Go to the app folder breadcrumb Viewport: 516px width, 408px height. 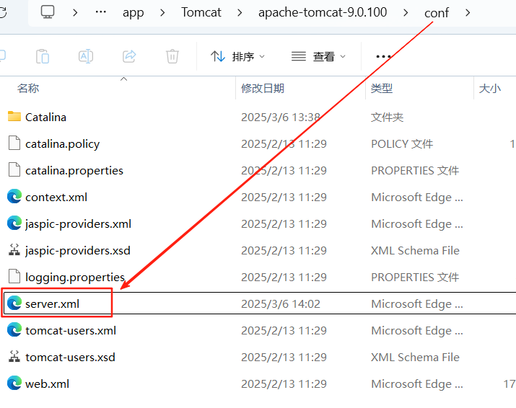pos(133,13)
